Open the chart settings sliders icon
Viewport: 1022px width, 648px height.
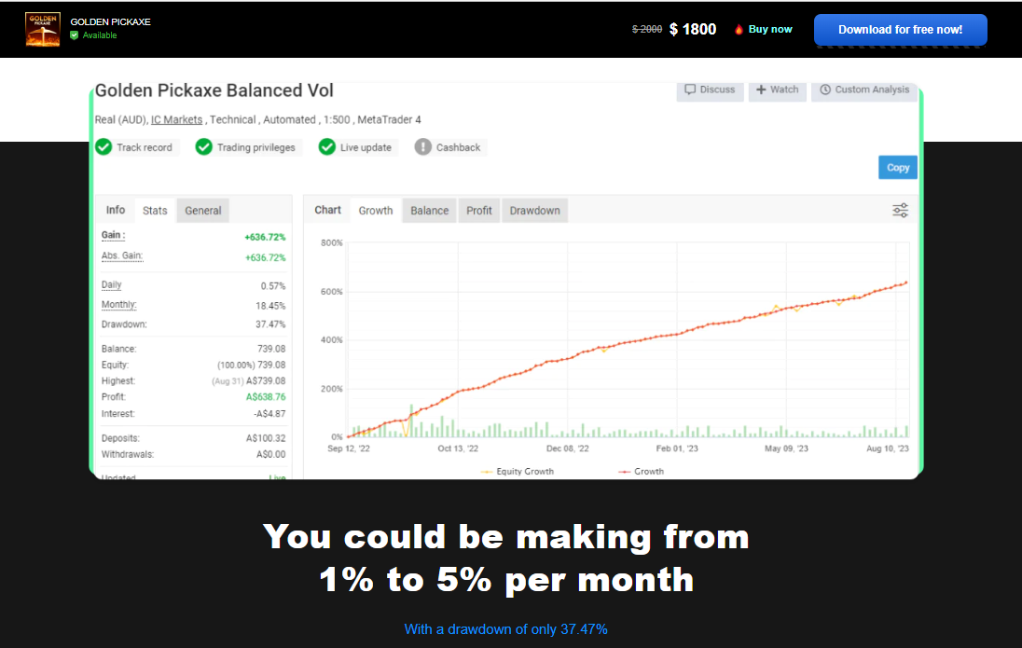pos(900,210)
